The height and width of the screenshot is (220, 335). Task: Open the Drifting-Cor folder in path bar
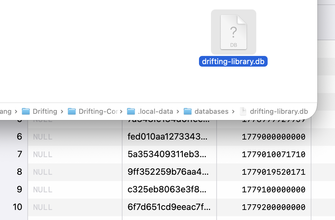(x=93, y=111)
